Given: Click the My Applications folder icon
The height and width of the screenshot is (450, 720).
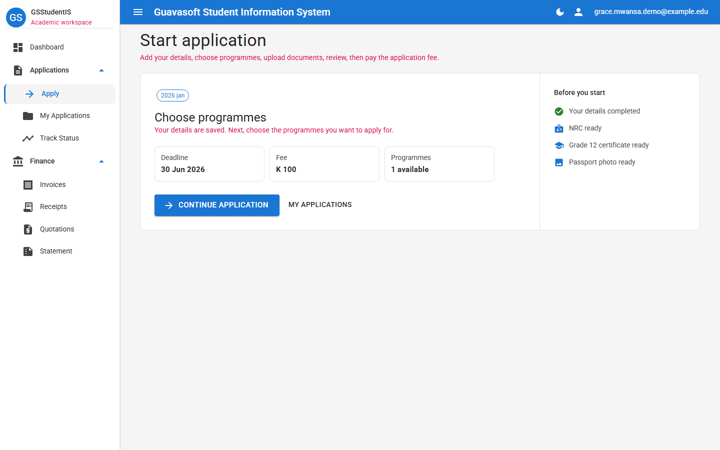Looking at the screenshot, I should point(28,116).
